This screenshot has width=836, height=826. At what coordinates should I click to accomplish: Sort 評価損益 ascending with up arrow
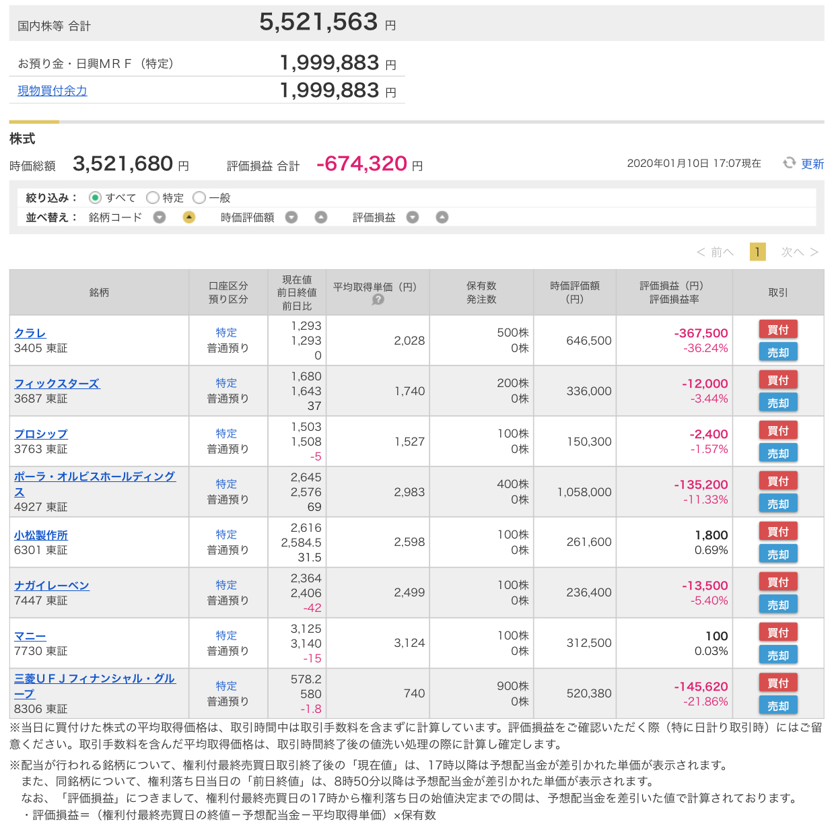point(442,217)
